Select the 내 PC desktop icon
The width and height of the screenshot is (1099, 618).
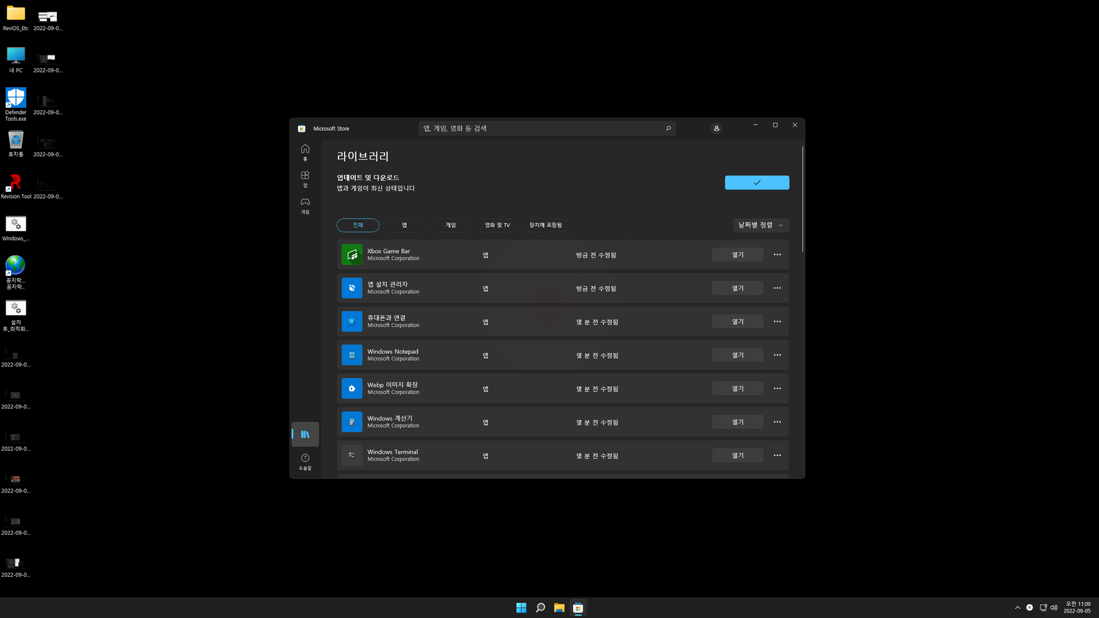[x=16, y=60]
